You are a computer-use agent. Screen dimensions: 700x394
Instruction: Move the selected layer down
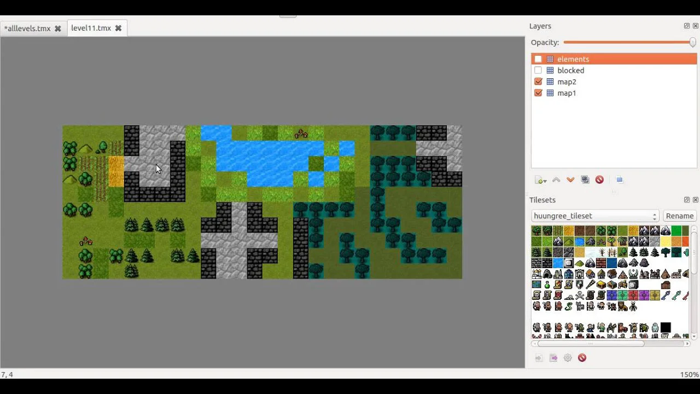(570, 180)
